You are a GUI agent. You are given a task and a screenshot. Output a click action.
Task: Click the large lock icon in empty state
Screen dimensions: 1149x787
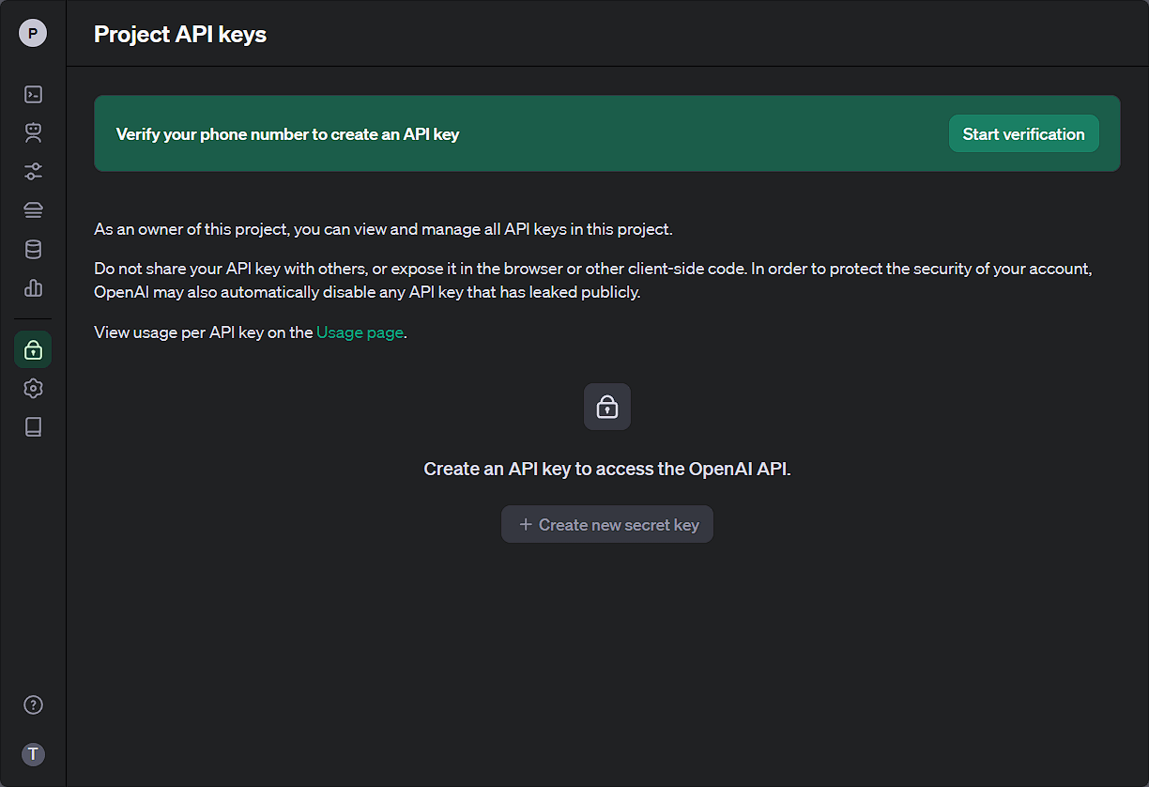tap(607, 407)
